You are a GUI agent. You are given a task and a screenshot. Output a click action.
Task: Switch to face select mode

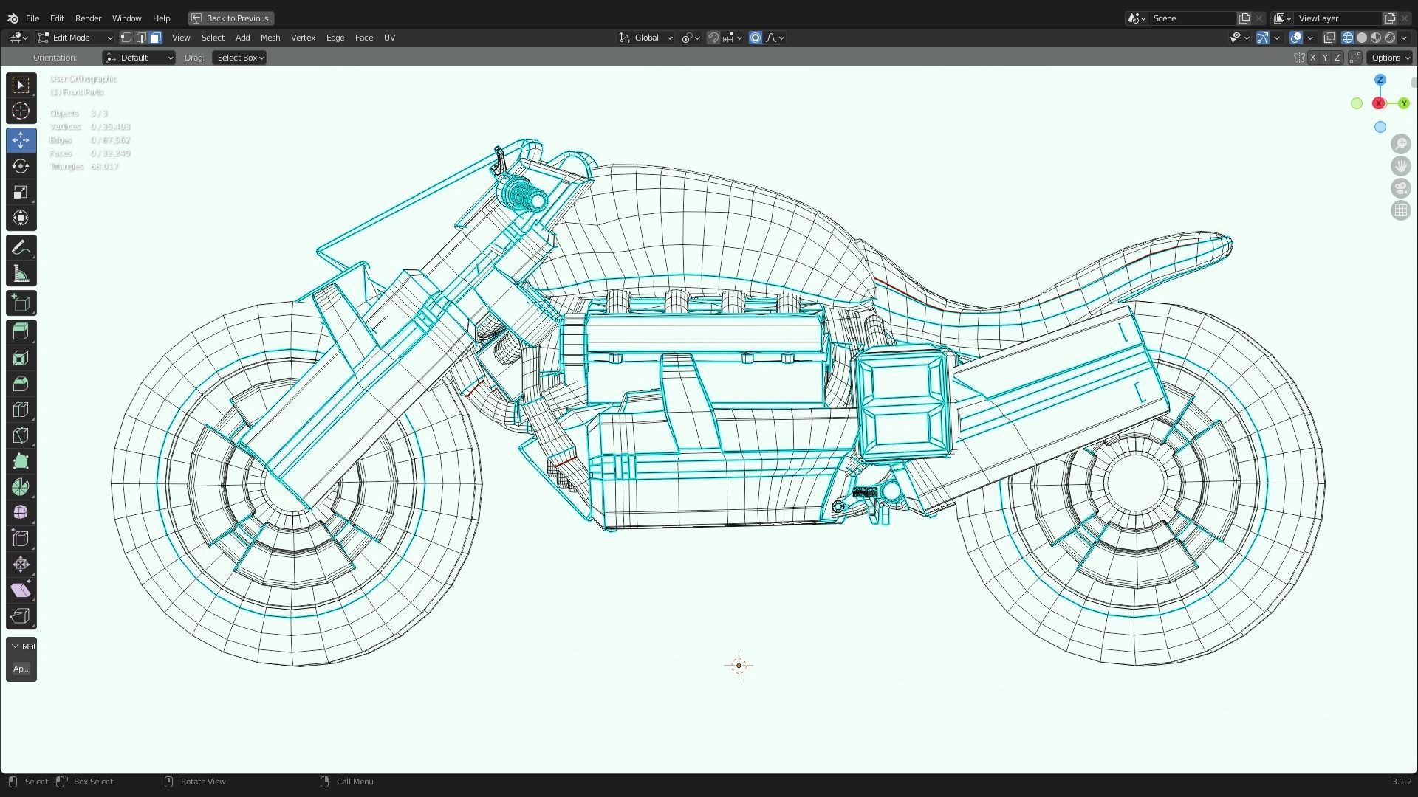pyautogui.click(x=155, y=38)
